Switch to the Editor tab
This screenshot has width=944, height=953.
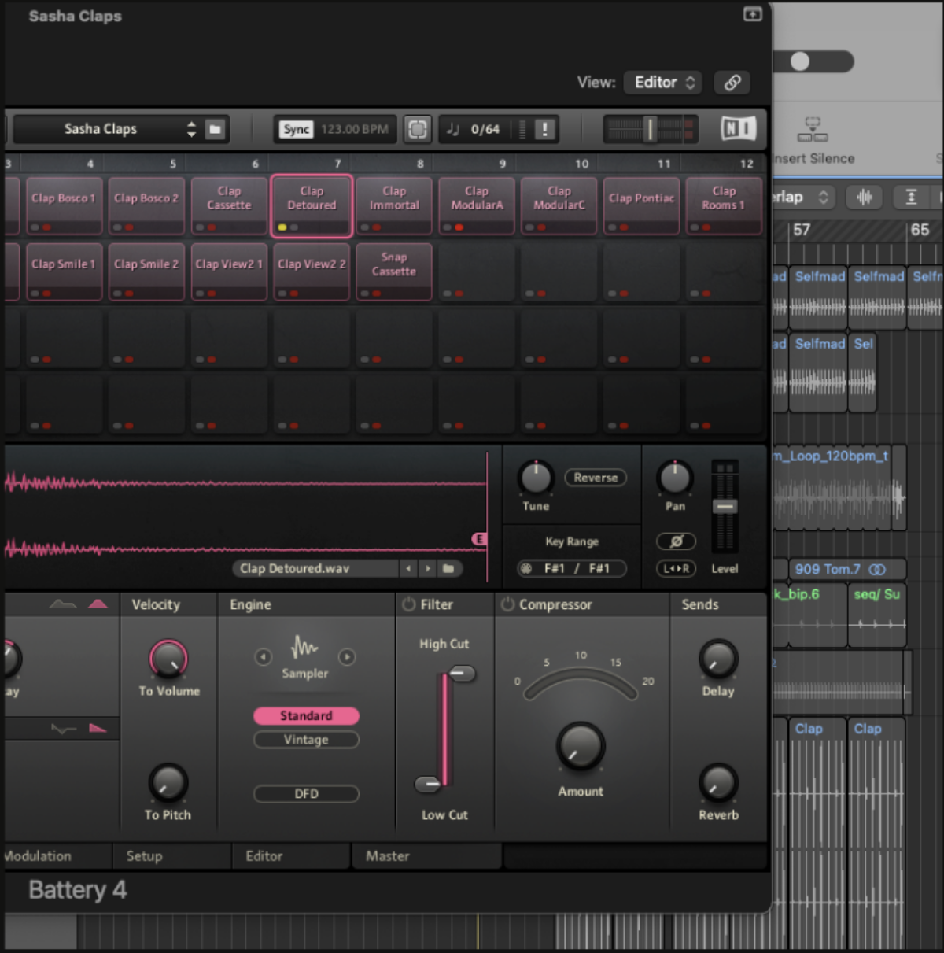pyautogui.click(x=290, y=856)
